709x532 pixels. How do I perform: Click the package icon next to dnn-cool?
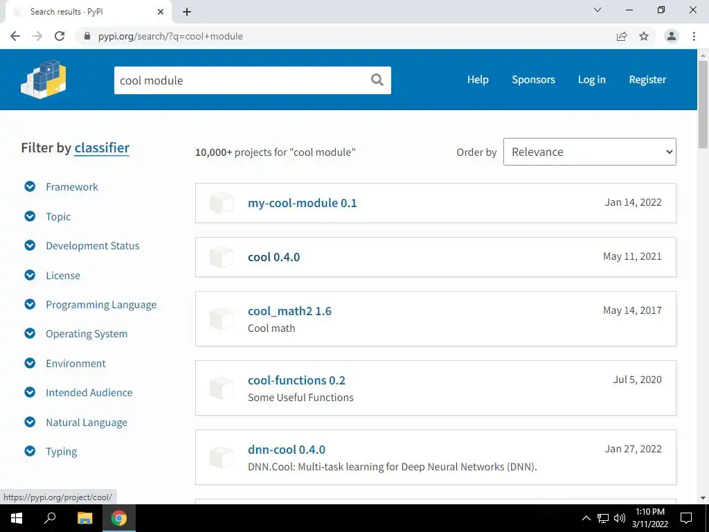(222, 457)
